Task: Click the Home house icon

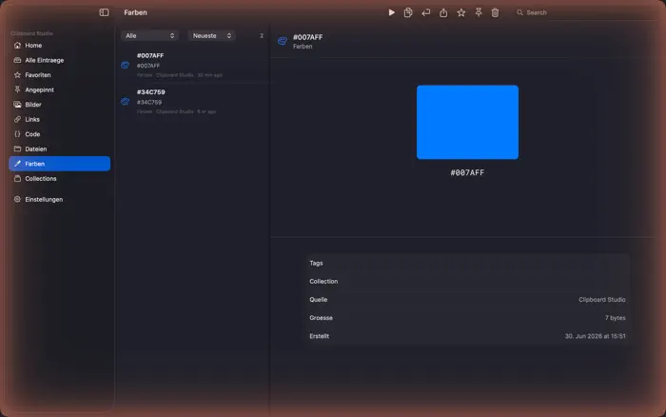Action: pyautogui.click(x=17, y=46)
